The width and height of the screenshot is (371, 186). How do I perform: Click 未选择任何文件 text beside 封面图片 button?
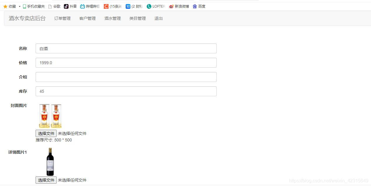pos(72,134)
